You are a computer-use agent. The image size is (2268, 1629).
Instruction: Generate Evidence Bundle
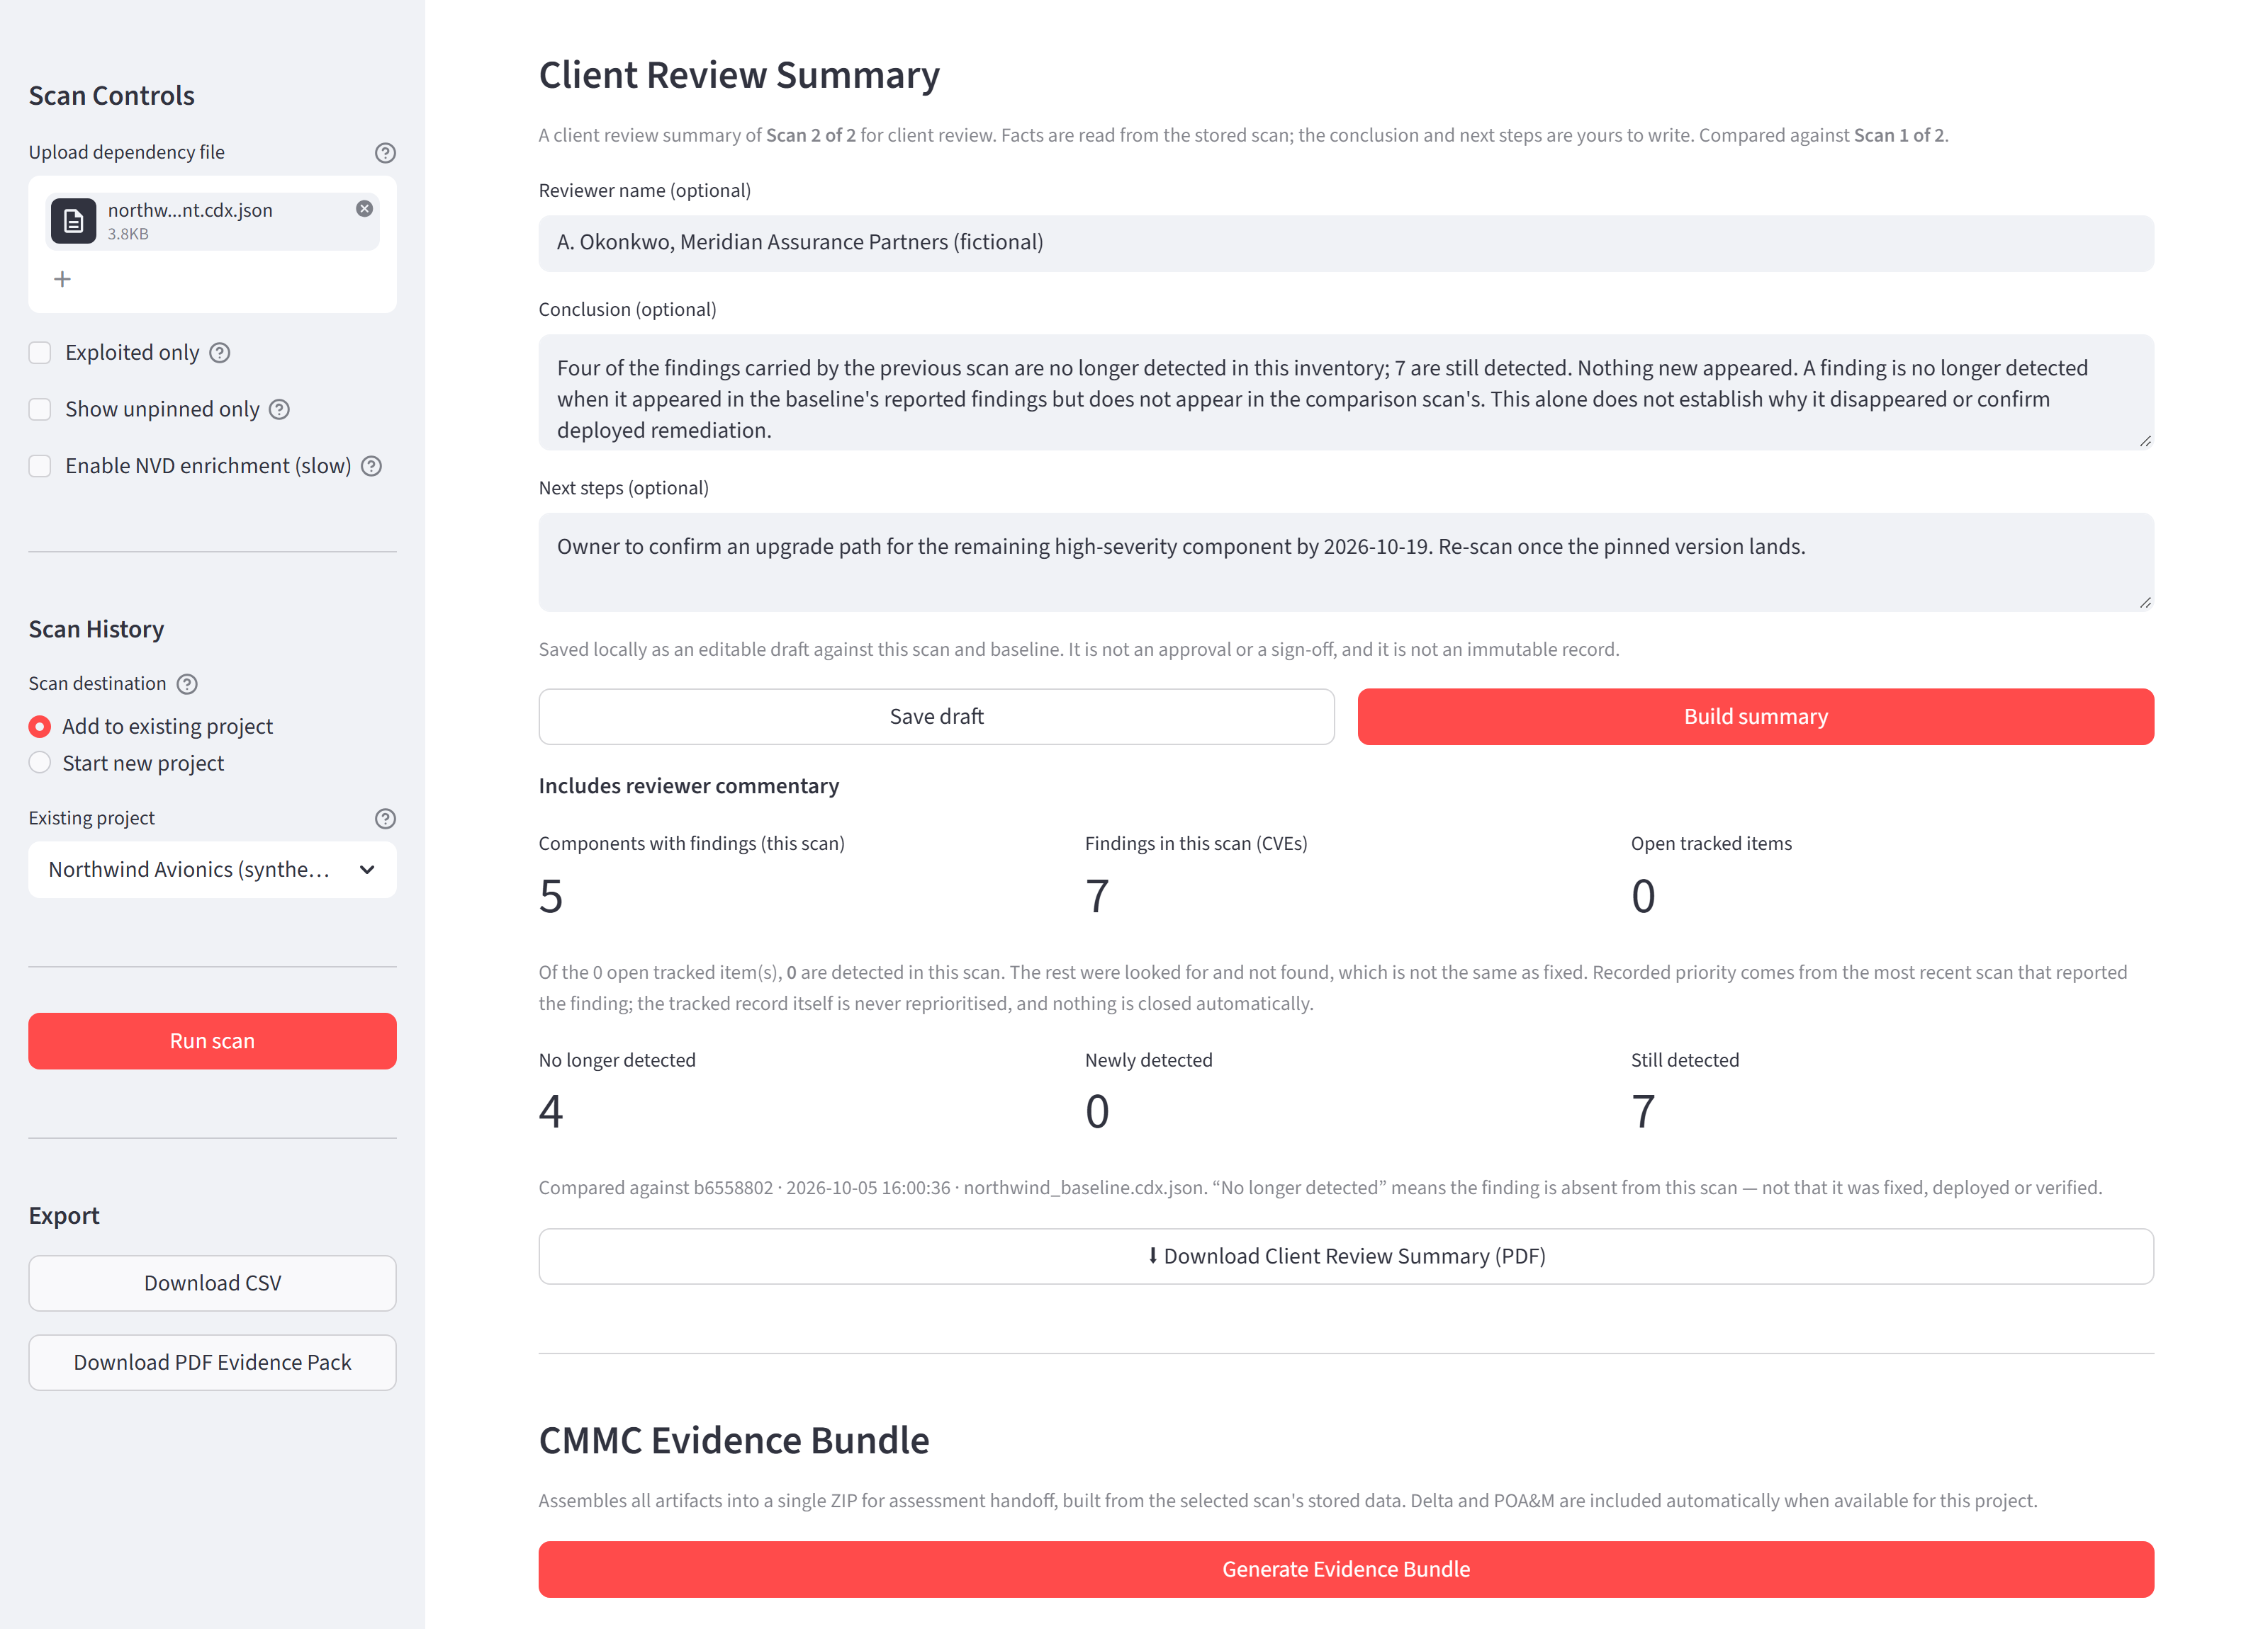(1346, 1569)
